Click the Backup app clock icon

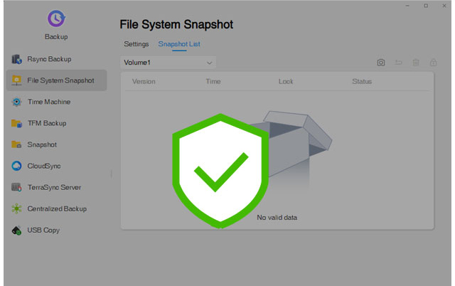click(x=56, y=18)
